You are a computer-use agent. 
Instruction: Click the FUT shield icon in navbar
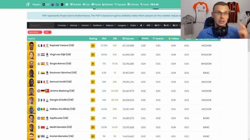pos(43,4)
